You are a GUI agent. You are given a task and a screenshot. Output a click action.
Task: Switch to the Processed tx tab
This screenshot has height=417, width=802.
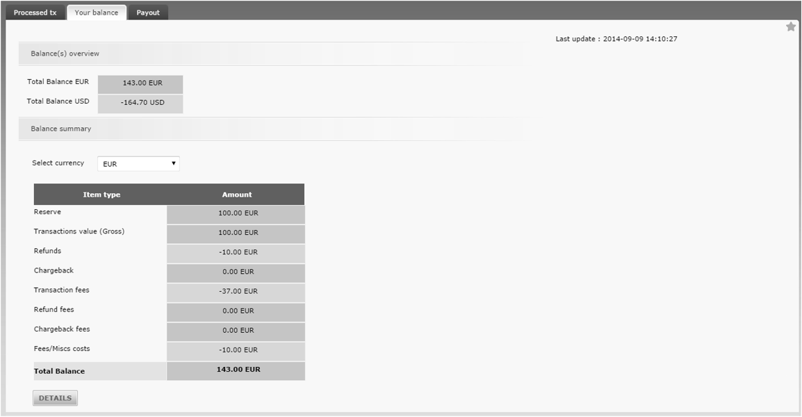point(35,13)
